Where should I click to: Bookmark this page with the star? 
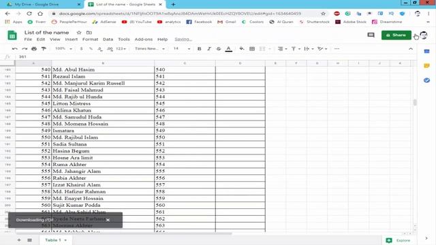[323, 14]
